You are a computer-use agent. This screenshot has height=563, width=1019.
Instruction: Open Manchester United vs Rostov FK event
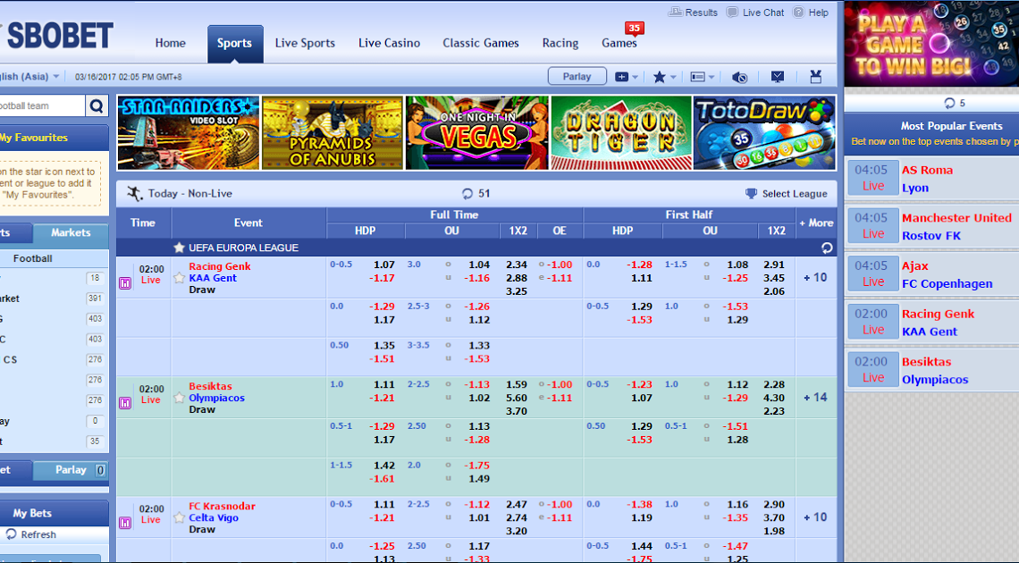tap(932, 227)
